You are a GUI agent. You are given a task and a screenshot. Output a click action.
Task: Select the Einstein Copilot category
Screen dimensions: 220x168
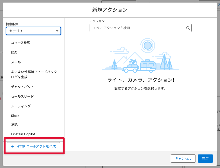point(23,134)
